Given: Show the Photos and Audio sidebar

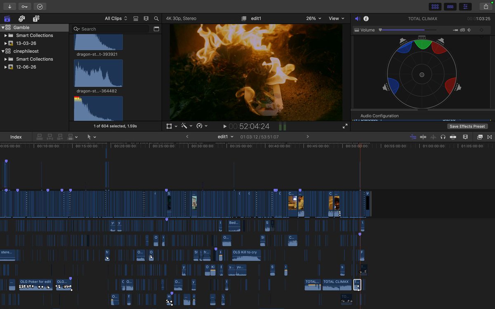Looking at the screenshot, I should (21, 19).
